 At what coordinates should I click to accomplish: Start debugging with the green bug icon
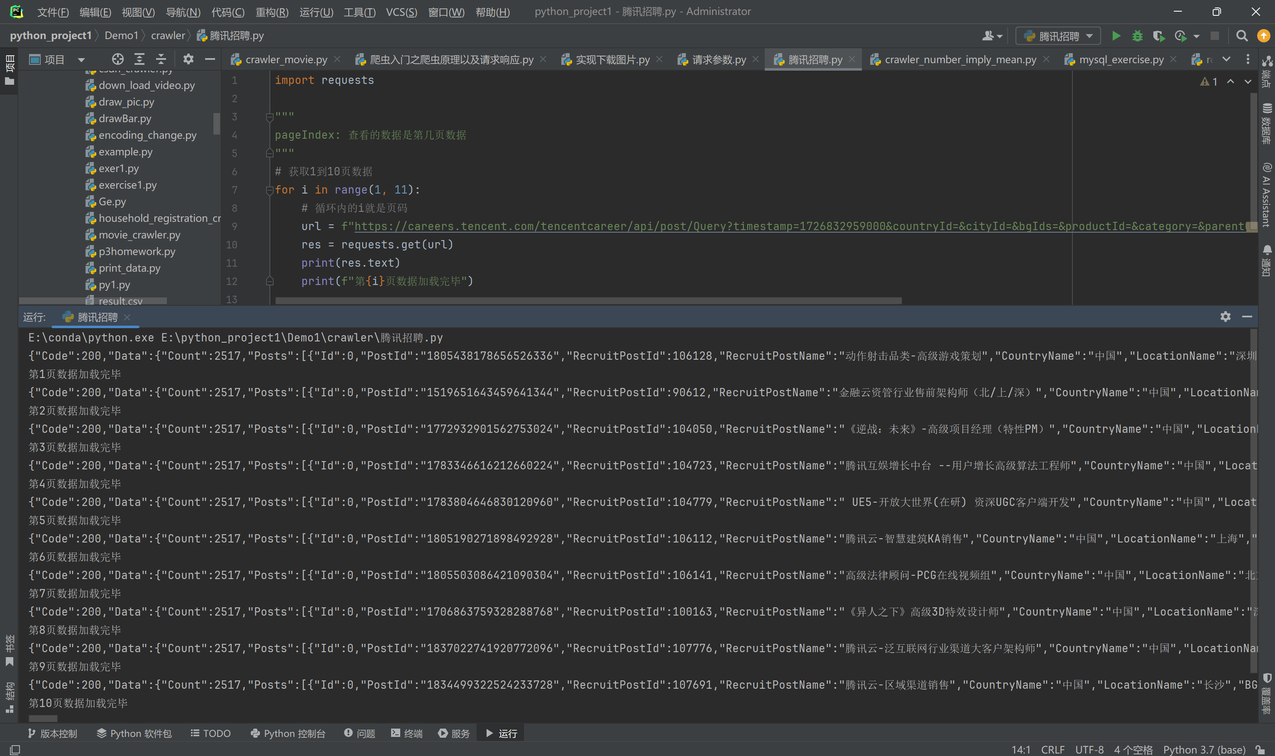click(1137, 36)
